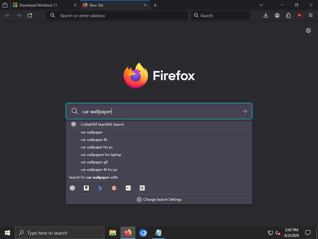Open the notepad-like app in taskbar
The height and width of the screenshot is (239, 318).
[158, 233]
